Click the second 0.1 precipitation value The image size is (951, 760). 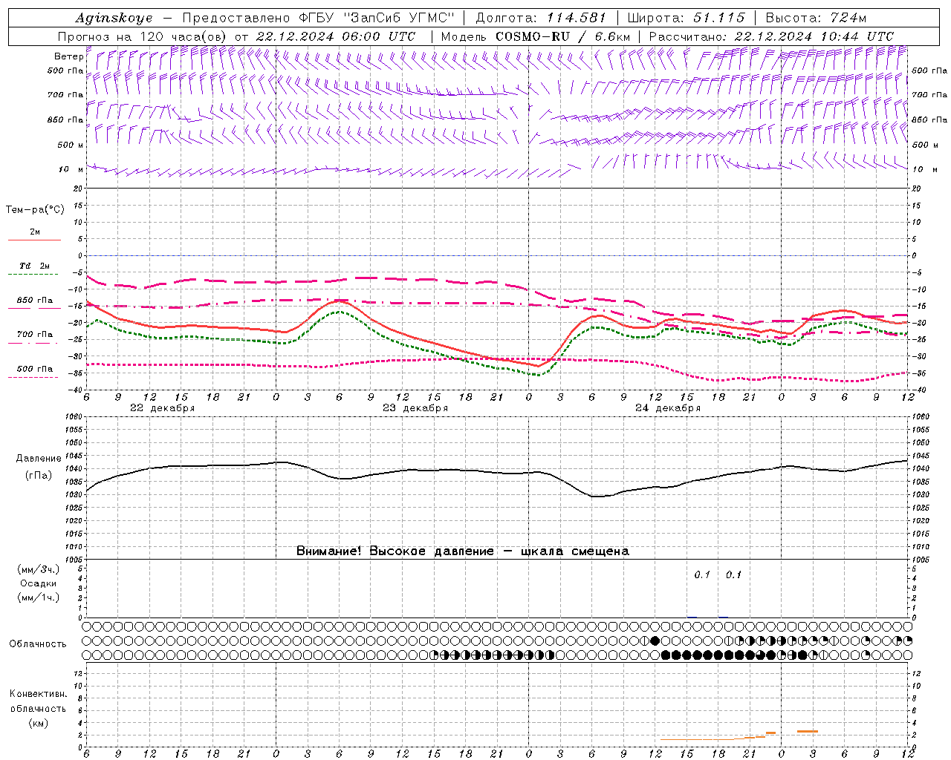pos(733,575)
